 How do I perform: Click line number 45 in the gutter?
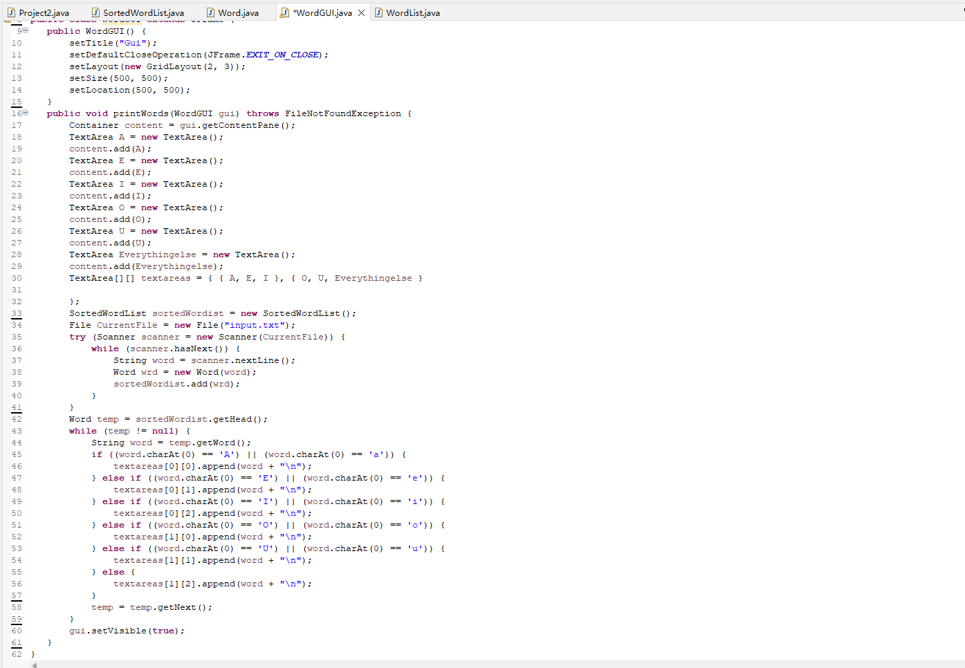(x=17, y=454)
